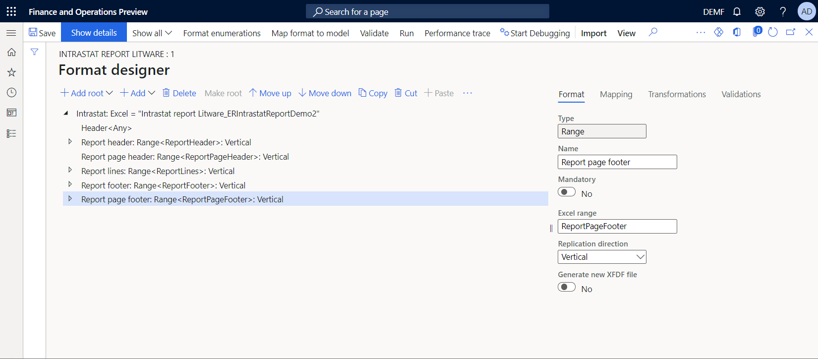Move the selected element down
This screenshot has width=818, height=359.
pos(325,93)
